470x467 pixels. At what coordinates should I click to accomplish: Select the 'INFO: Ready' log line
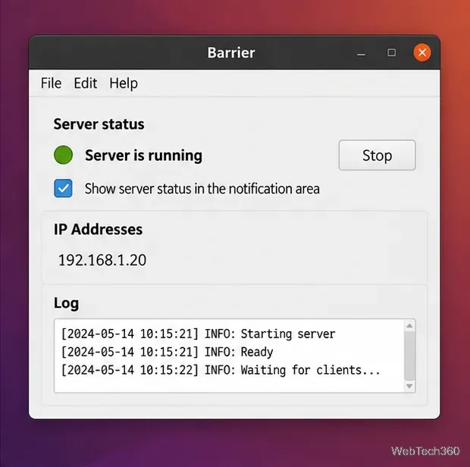coord(167,352)
